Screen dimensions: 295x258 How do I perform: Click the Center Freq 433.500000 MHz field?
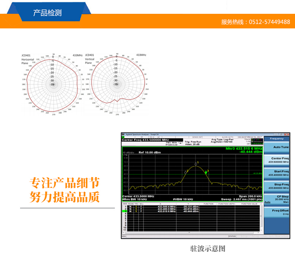click(146, 140)
